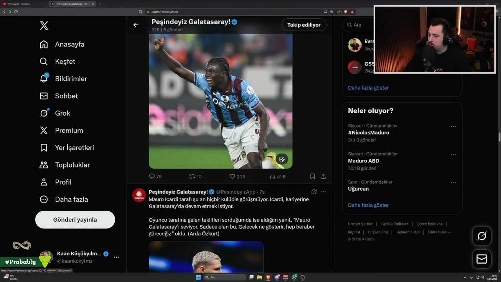Click the Gönderi yayınla button
501x282 pixels.
[75, 220]
